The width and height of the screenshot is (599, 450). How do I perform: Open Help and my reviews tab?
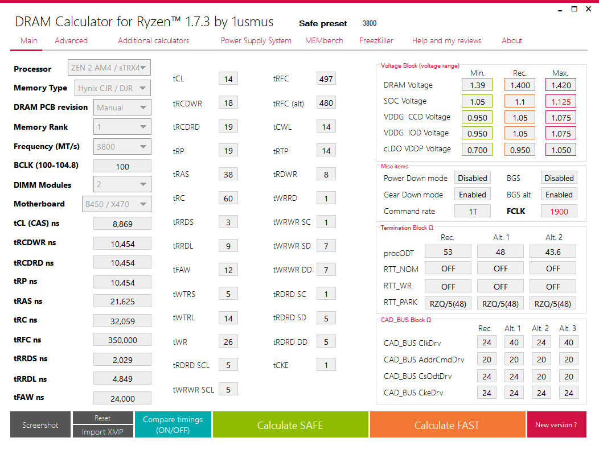tap(446, 40)
